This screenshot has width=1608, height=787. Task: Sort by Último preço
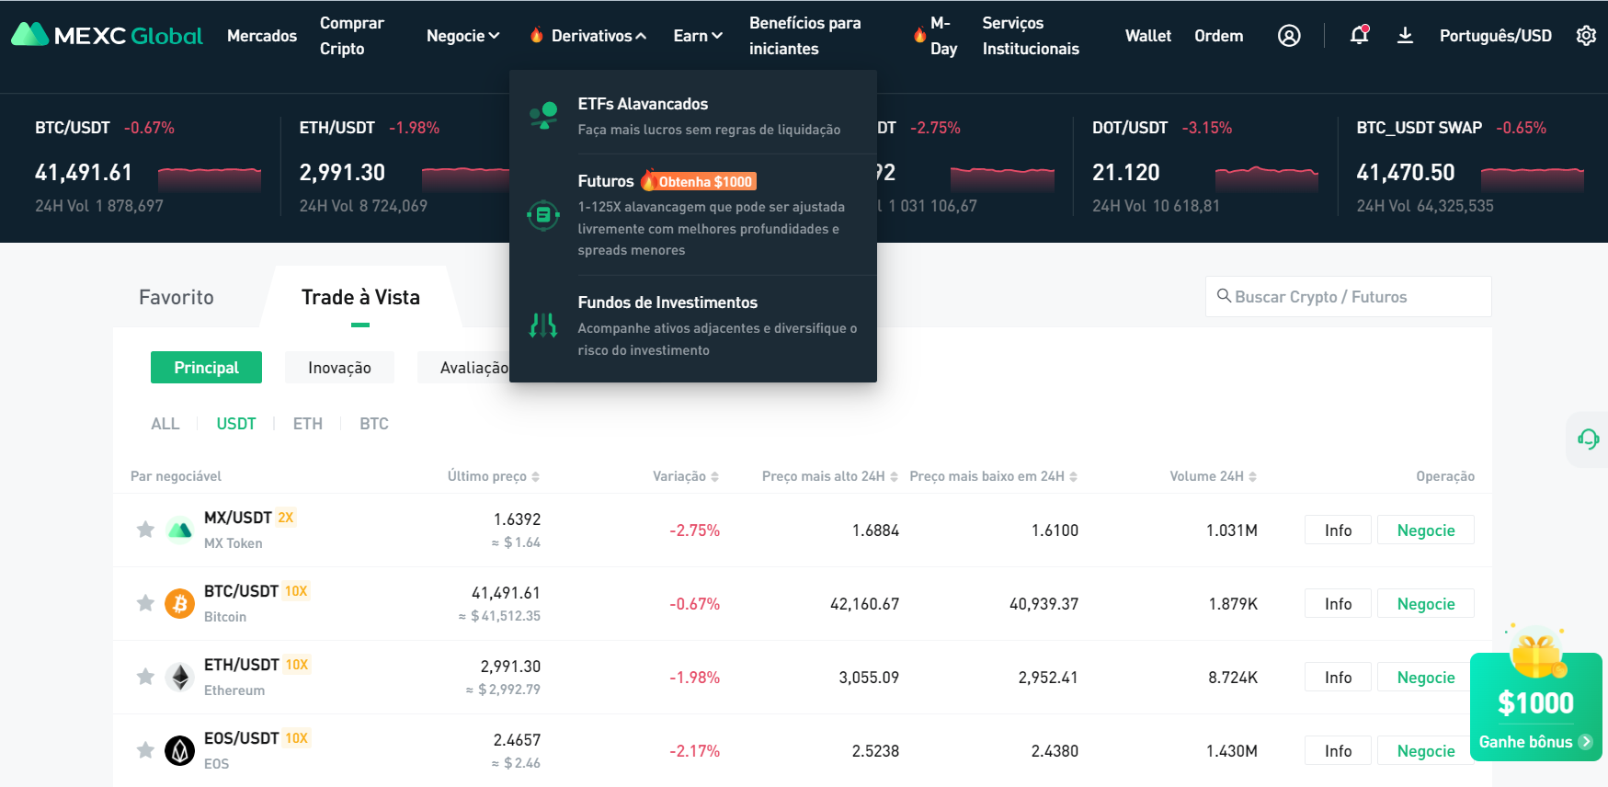494,476
